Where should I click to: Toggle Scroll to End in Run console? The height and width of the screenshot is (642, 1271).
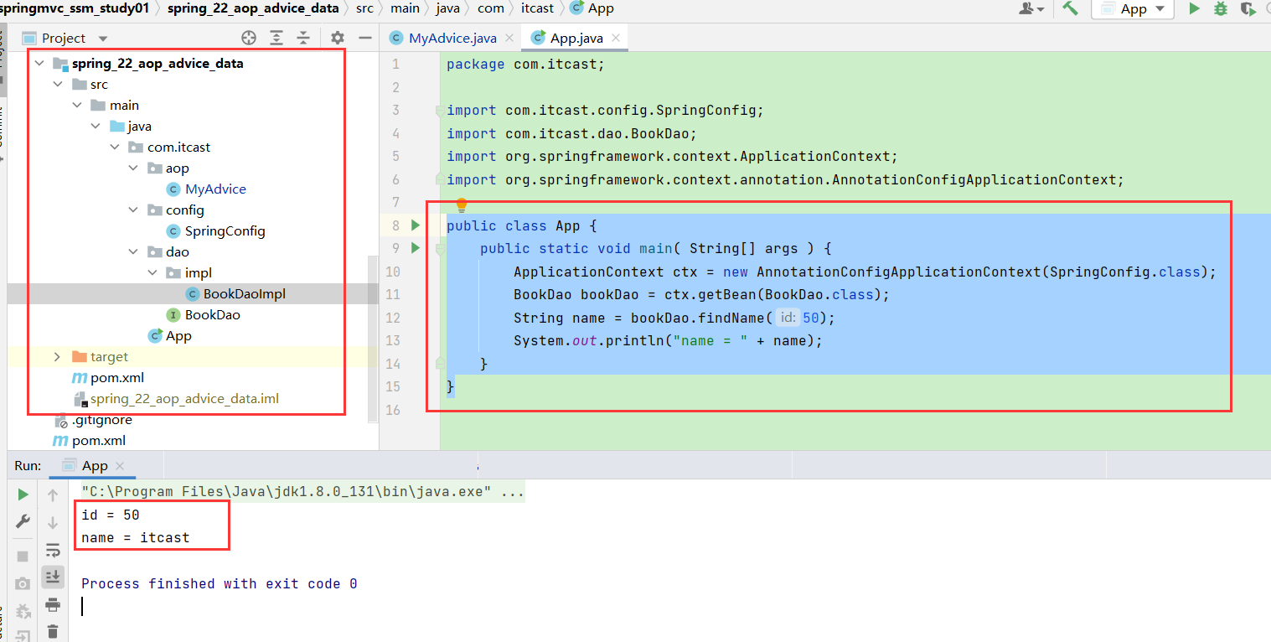pos(53,577)
